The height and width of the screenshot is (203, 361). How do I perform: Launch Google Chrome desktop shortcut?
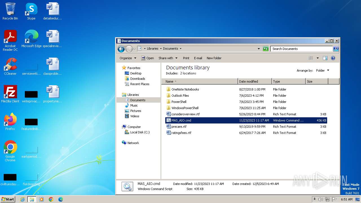click(10, 151)
